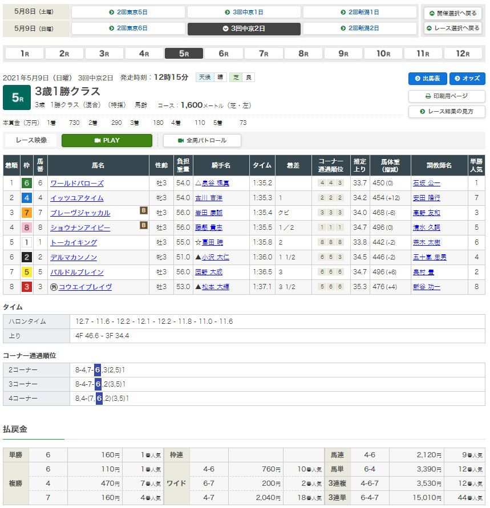Expand the 3回中京2日 venue selector
Viewport: 490px width, 508px height.
point(244,29)
